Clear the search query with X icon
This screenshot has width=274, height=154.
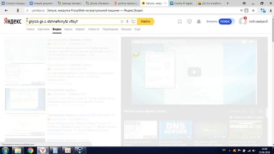point(122,21)
